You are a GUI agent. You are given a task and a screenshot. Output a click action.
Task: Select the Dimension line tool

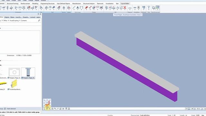pyautogui.click(x=81, y=7)
